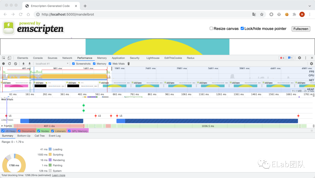Bookmark the page with the star icon
This screenshot has width=315, height=178.
tap(262, 15)
